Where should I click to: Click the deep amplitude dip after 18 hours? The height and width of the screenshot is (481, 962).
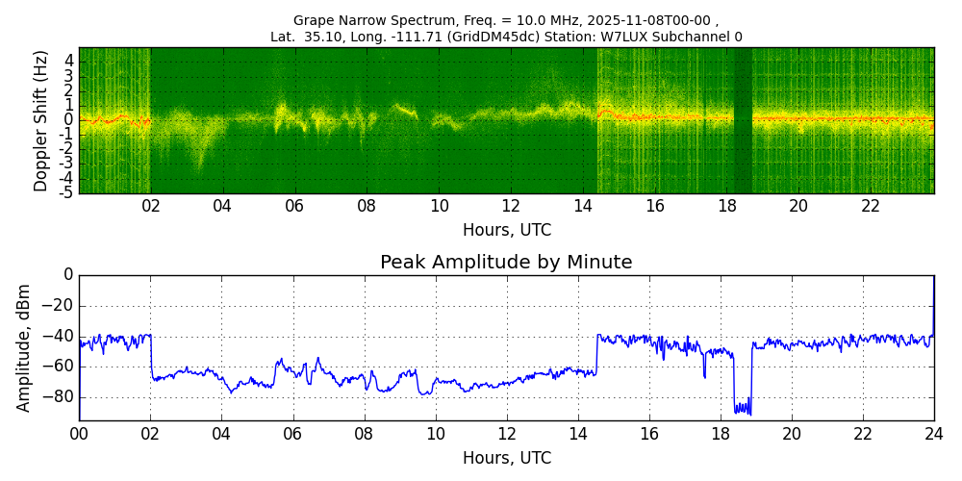tap(742, 408)
